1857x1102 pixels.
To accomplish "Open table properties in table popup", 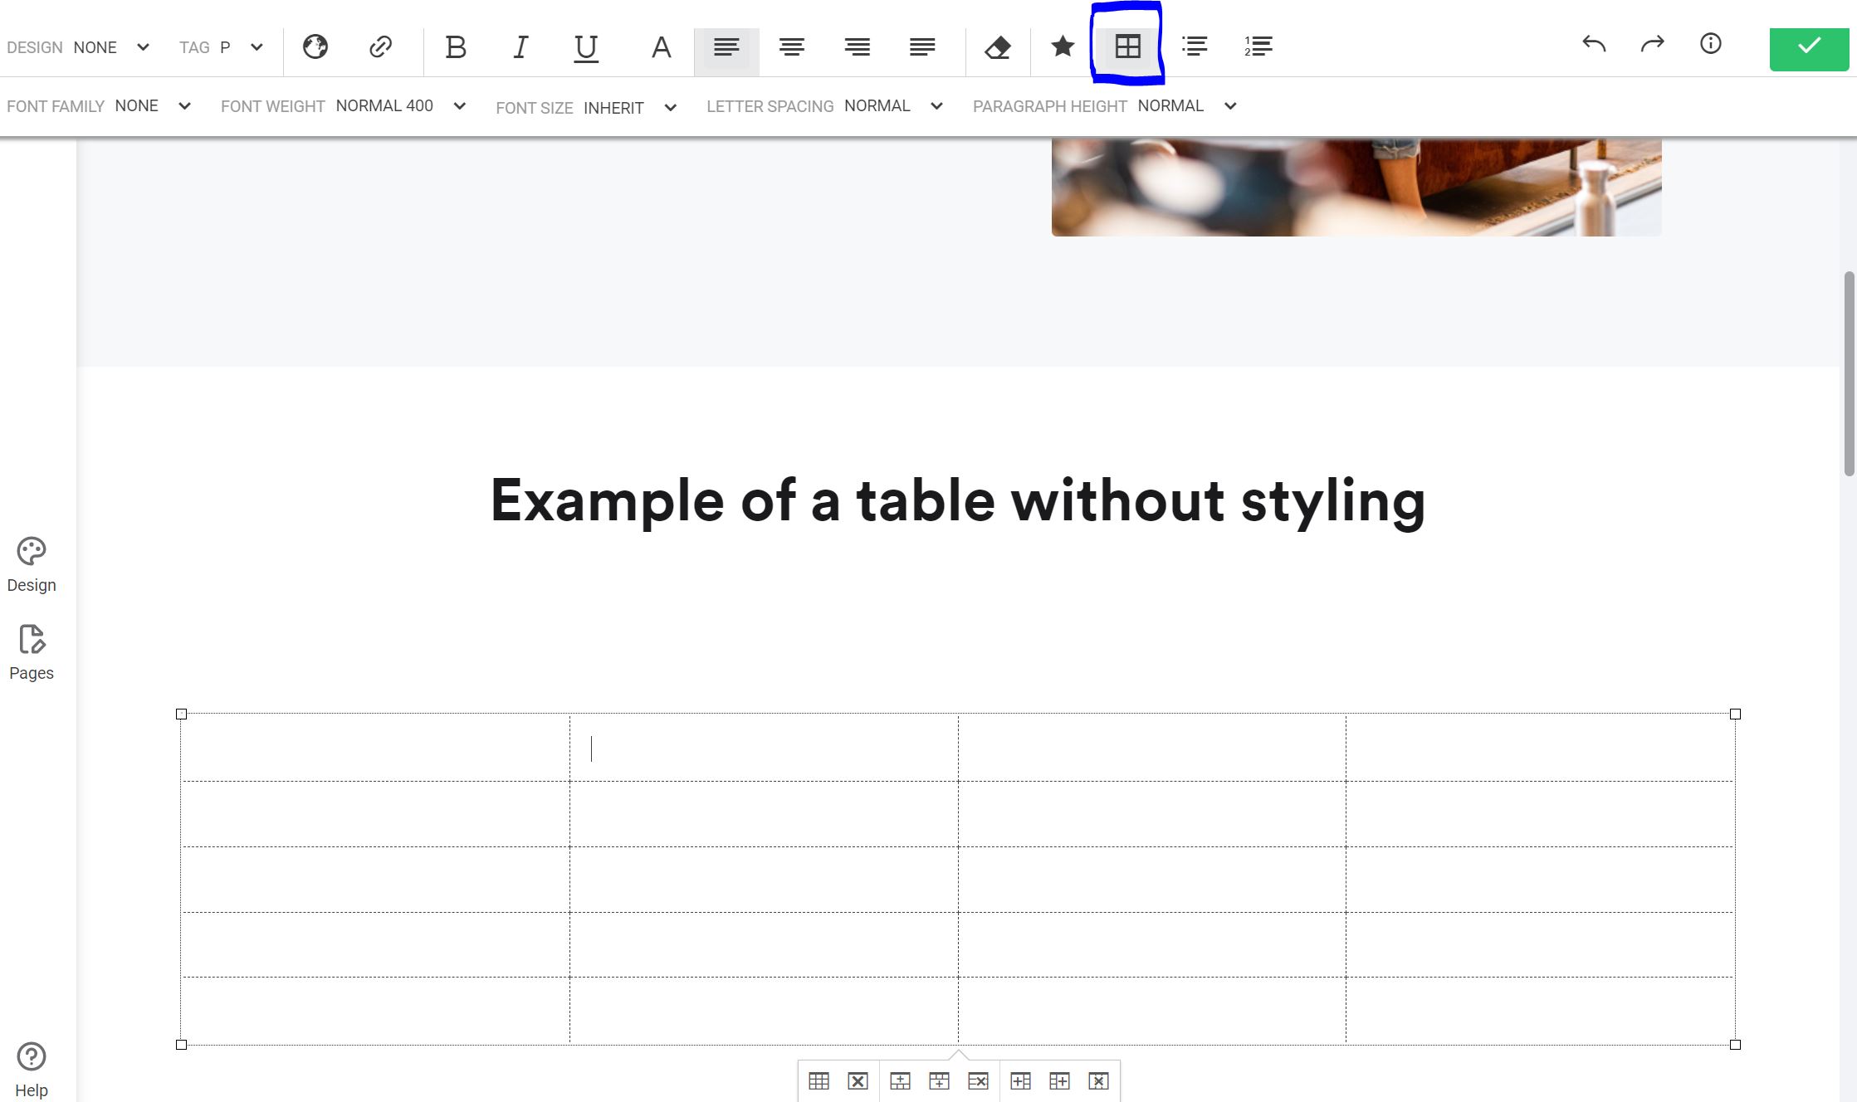I will coord(819,1081).
